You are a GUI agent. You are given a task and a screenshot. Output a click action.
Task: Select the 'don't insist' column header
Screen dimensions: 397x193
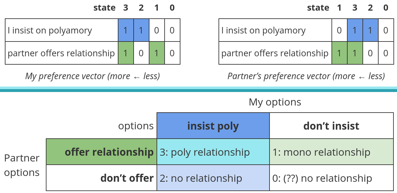(x=331, y=126)
